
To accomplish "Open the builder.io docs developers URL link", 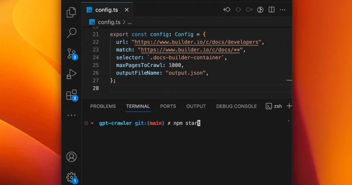I will (197, 42).
